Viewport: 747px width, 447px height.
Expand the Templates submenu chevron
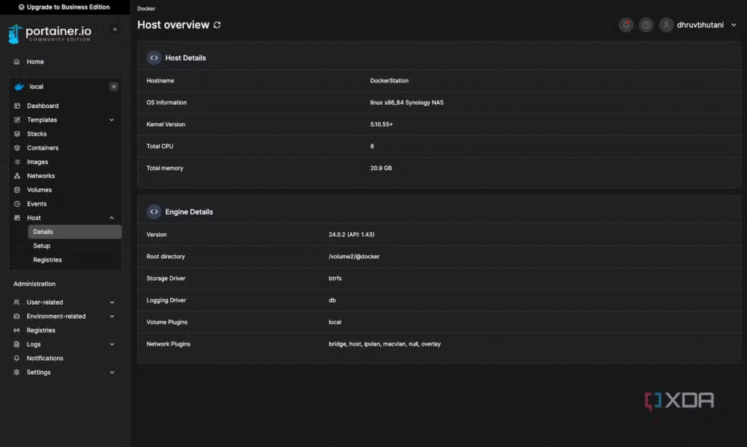click(x=112, y=120)
